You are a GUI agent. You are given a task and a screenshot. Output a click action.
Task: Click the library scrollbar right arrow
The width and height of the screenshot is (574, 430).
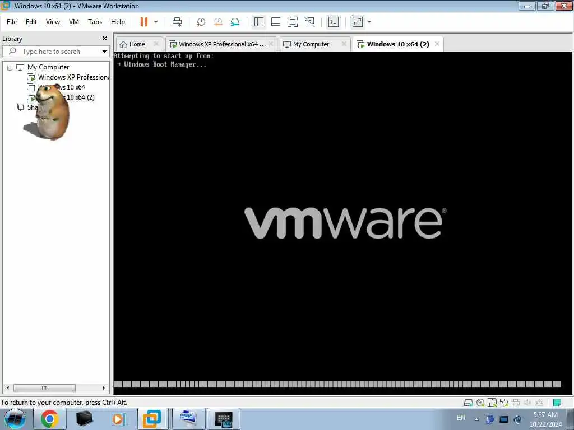tap(104, 388)
